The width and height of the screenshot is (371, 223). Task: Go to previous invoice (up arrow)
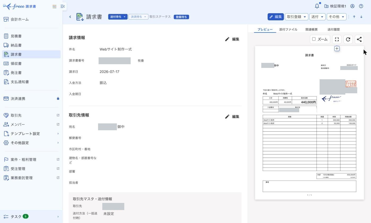tap(354, 17)
